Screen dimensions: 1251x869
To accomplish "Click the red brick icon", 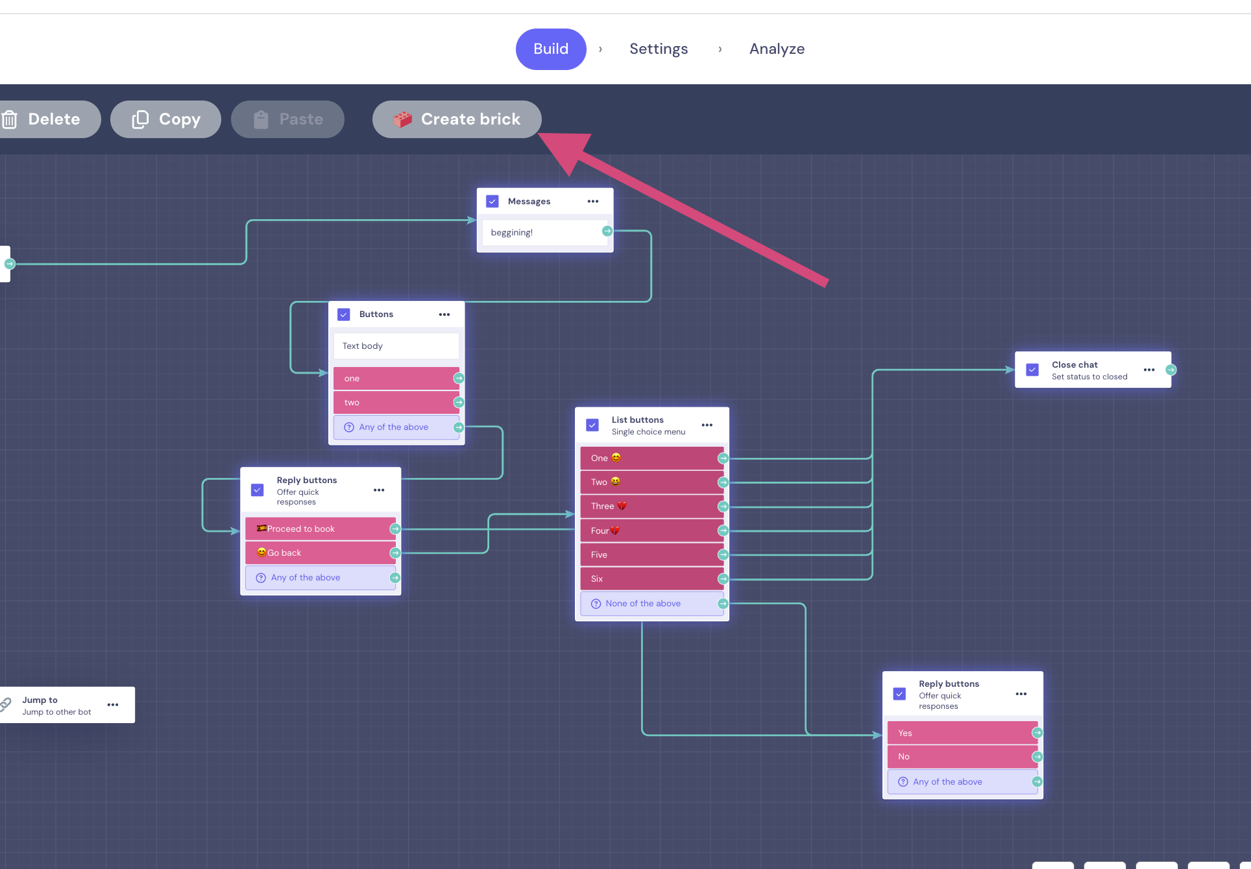I will pyautogui.click(x=402, y=119).
